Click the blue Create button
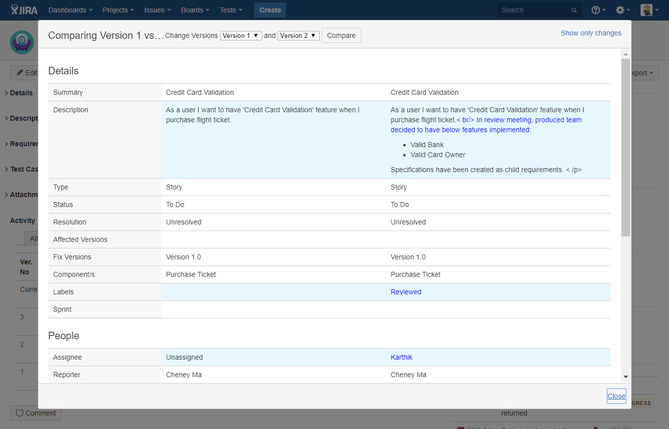Screen dimensions: 669x429 click(270, 10)
